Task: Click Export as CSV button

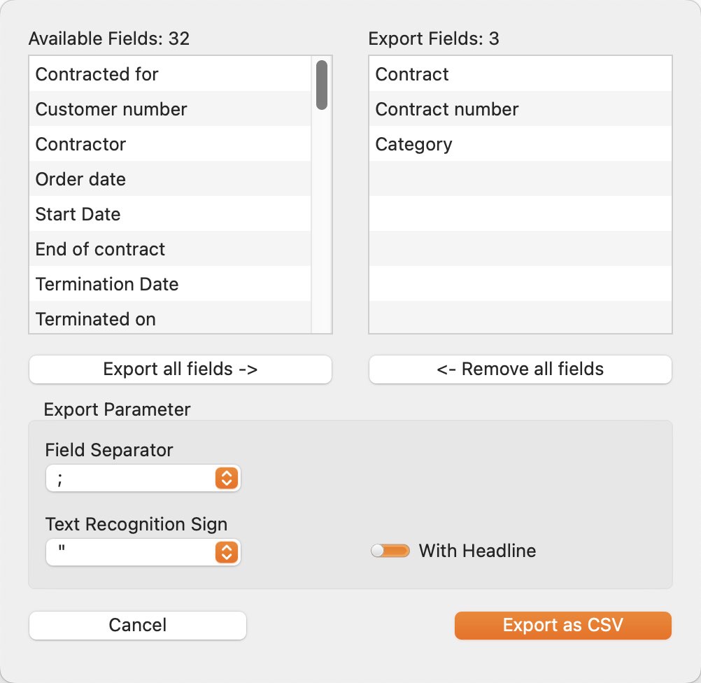Action: (x=563, y=626)
